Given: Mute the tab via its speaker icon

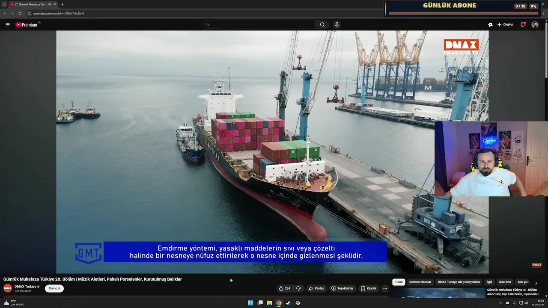Looking at the screenshot, I should [50, 4].
